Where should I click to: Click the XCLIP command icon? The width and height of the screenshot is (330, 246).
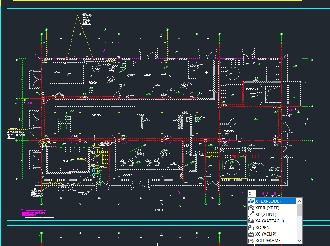coord(251,234)
